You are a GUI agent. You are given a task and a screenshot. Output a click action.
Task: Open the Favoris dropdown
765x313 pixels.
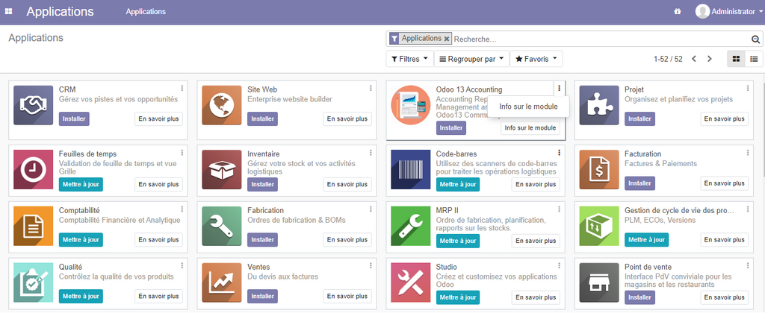pos(537,59)
